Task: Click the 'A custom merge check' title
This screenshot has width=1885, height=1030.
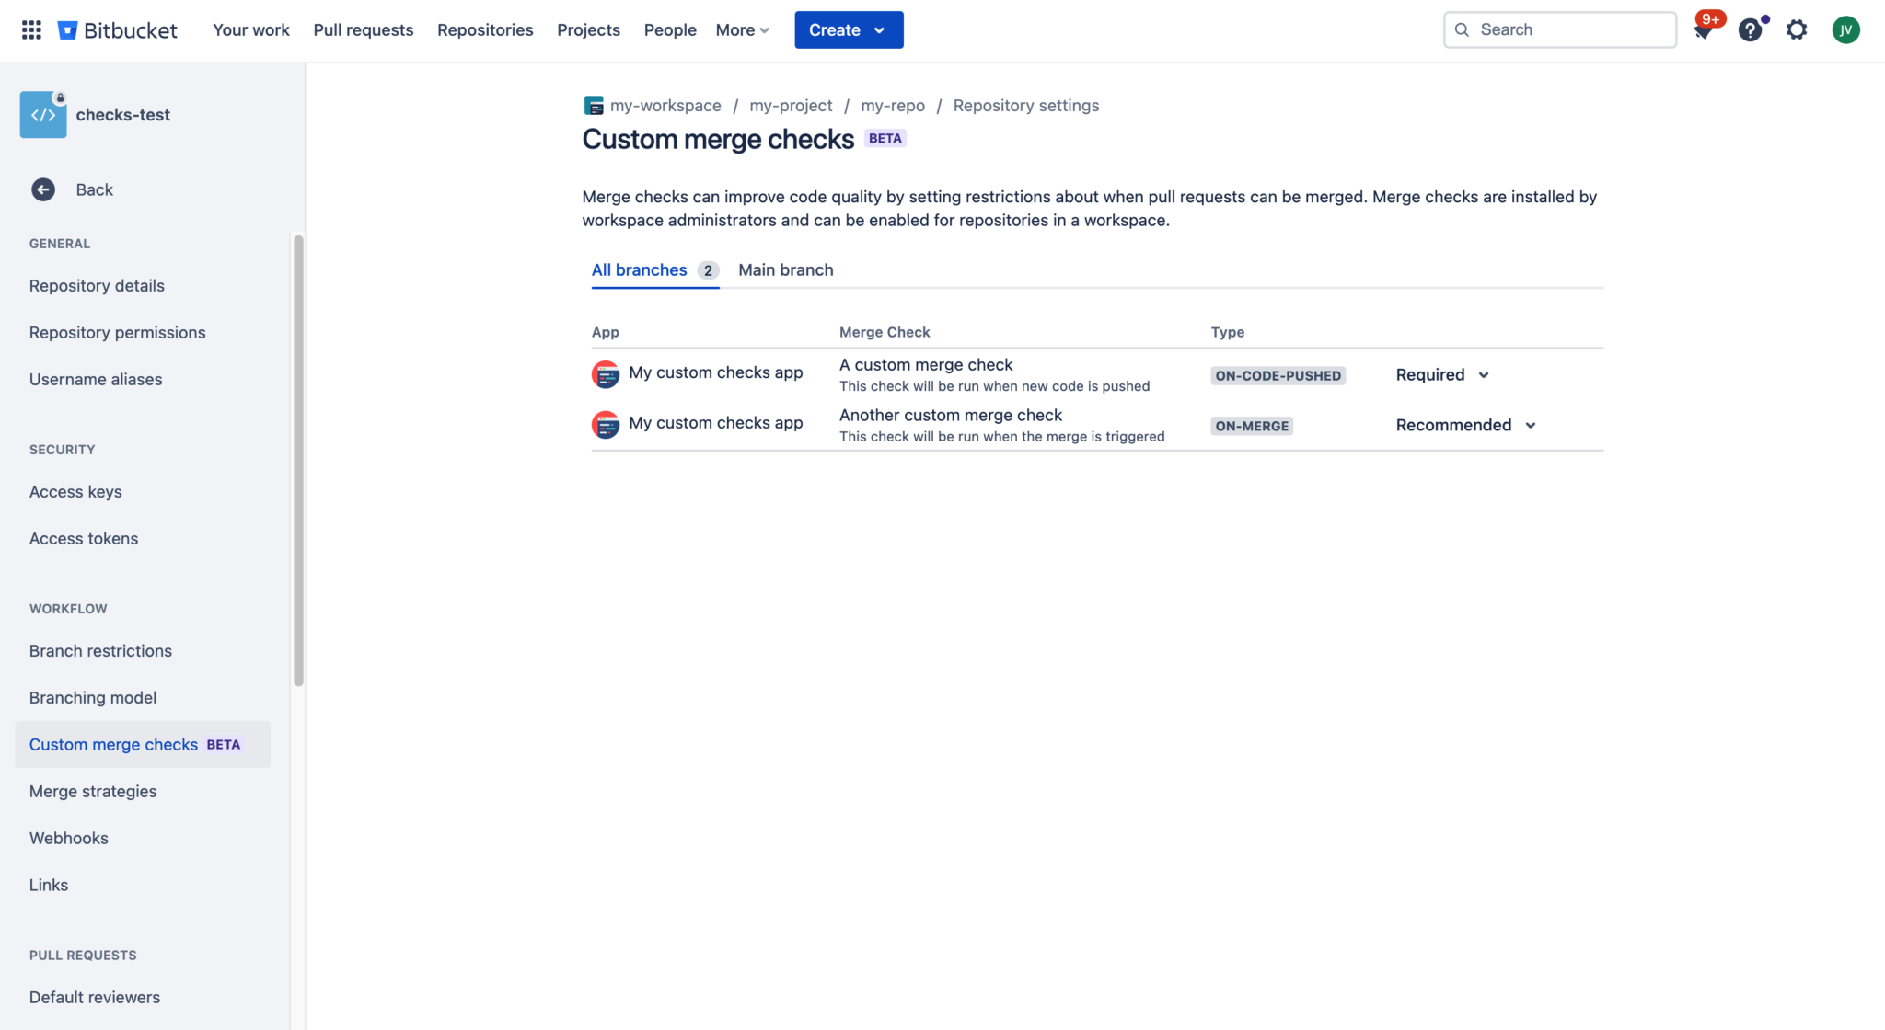Action: point(926,365)
